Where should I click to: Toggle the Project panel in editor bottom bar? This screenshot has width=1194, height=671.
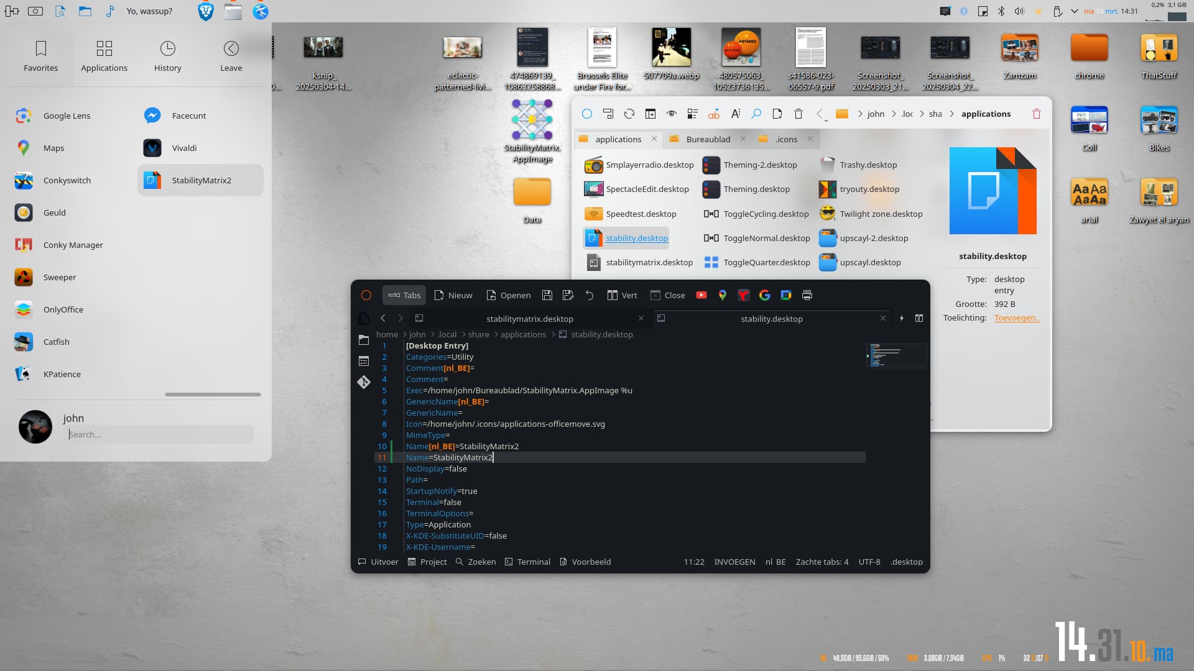point(427,562)
